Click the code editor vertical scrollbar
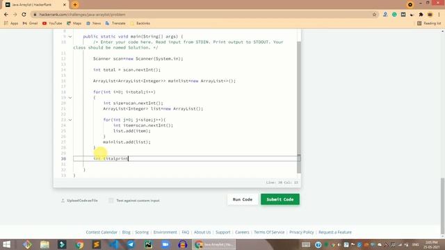 [299, 107]
